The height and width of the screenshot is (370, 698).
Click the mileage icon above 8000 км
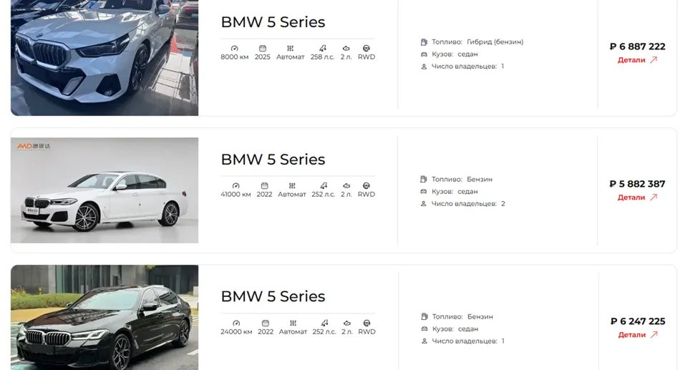click(235, 48)
